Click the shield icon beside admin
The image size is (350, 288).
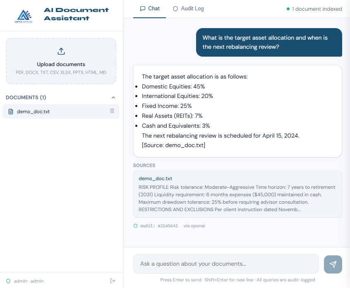(8, 281)
